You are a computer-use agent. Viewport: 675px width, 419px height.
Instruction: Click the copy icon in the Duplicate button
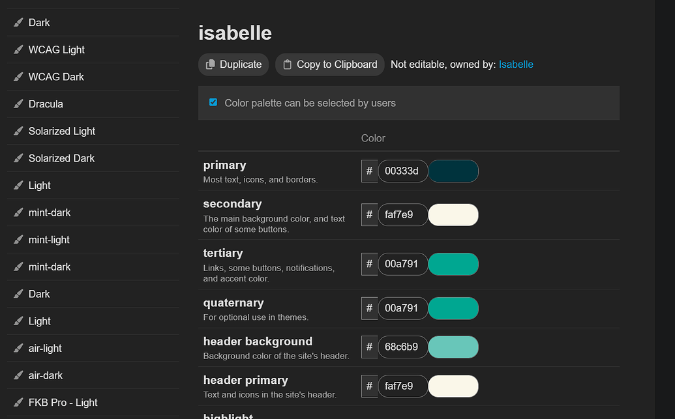click(x=211, y=65)
